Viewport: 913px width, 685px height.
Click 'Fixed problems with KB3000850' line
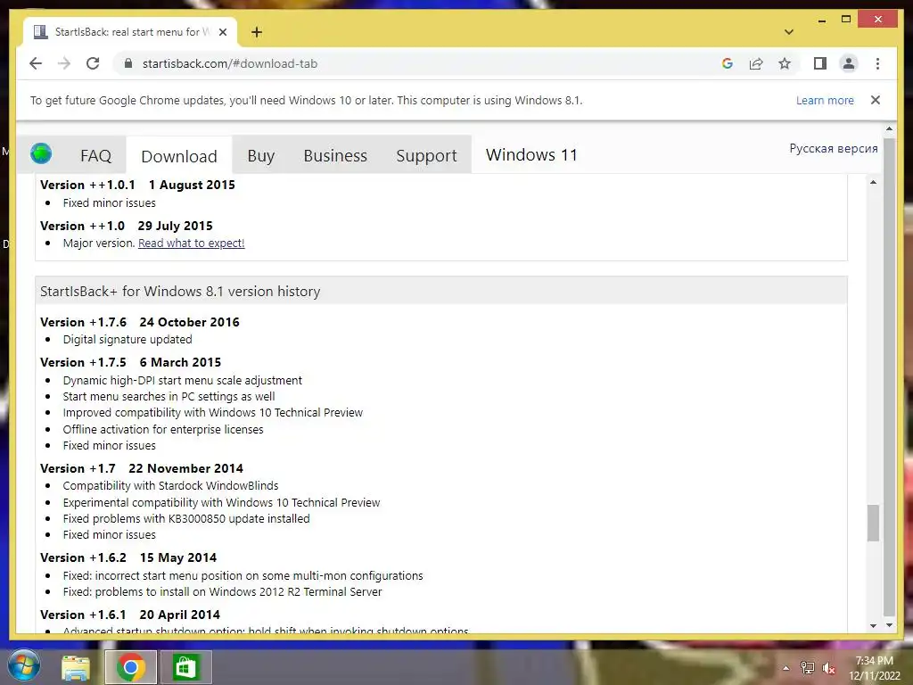[186, 518]
